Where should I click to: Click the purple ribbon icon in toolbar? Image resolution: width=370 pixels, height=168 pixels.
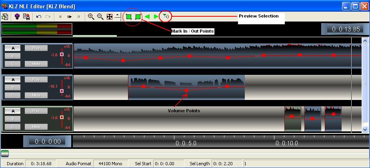pos(17,17)
